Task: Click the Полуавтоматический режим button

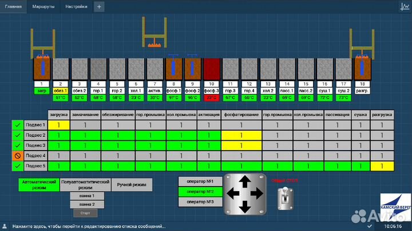Action: pyautogui.click(x=85, y=184)
